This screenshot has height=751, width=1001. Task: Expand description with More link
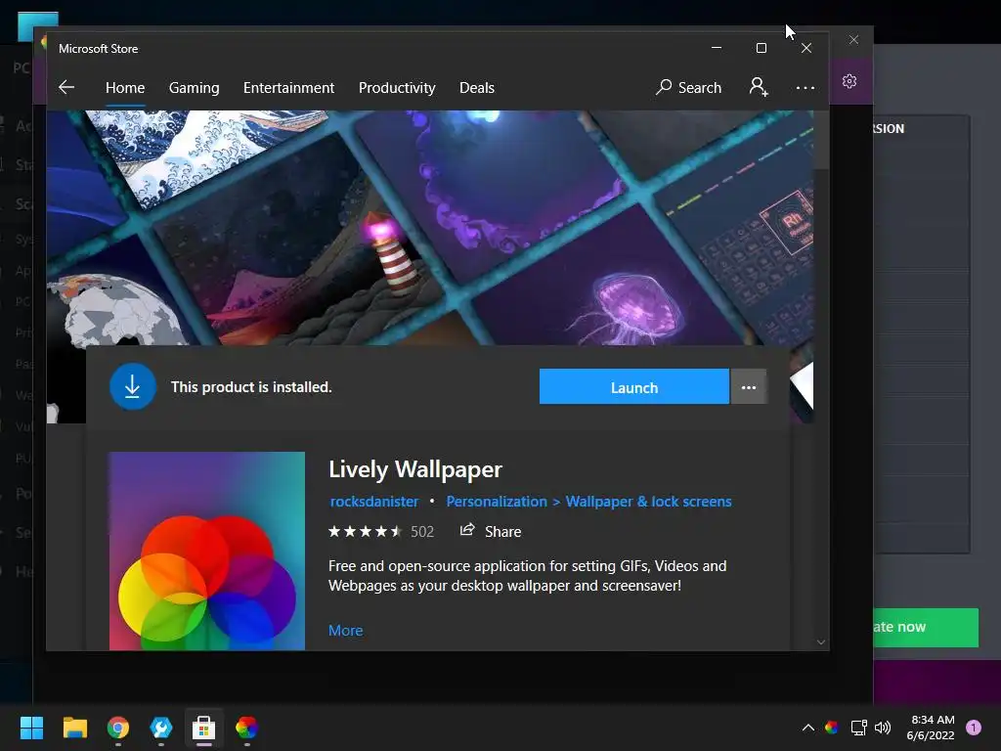tap(345, 631)
